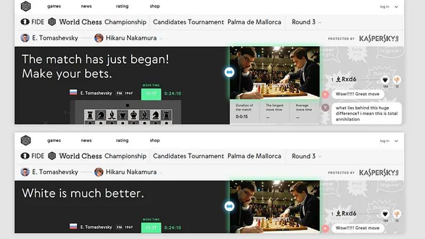Dislike Rxd6 with the thumbs-down icon in the lower page
The image size is (425, 239).
click(397, 214)
